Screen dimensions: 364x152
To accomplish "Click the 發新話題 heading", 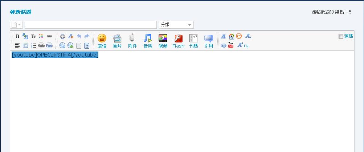I will click(x=21, y=12).
